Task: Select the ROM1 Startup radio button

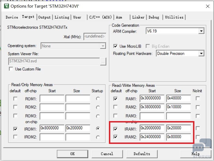Action: click(x=98, y=99)
